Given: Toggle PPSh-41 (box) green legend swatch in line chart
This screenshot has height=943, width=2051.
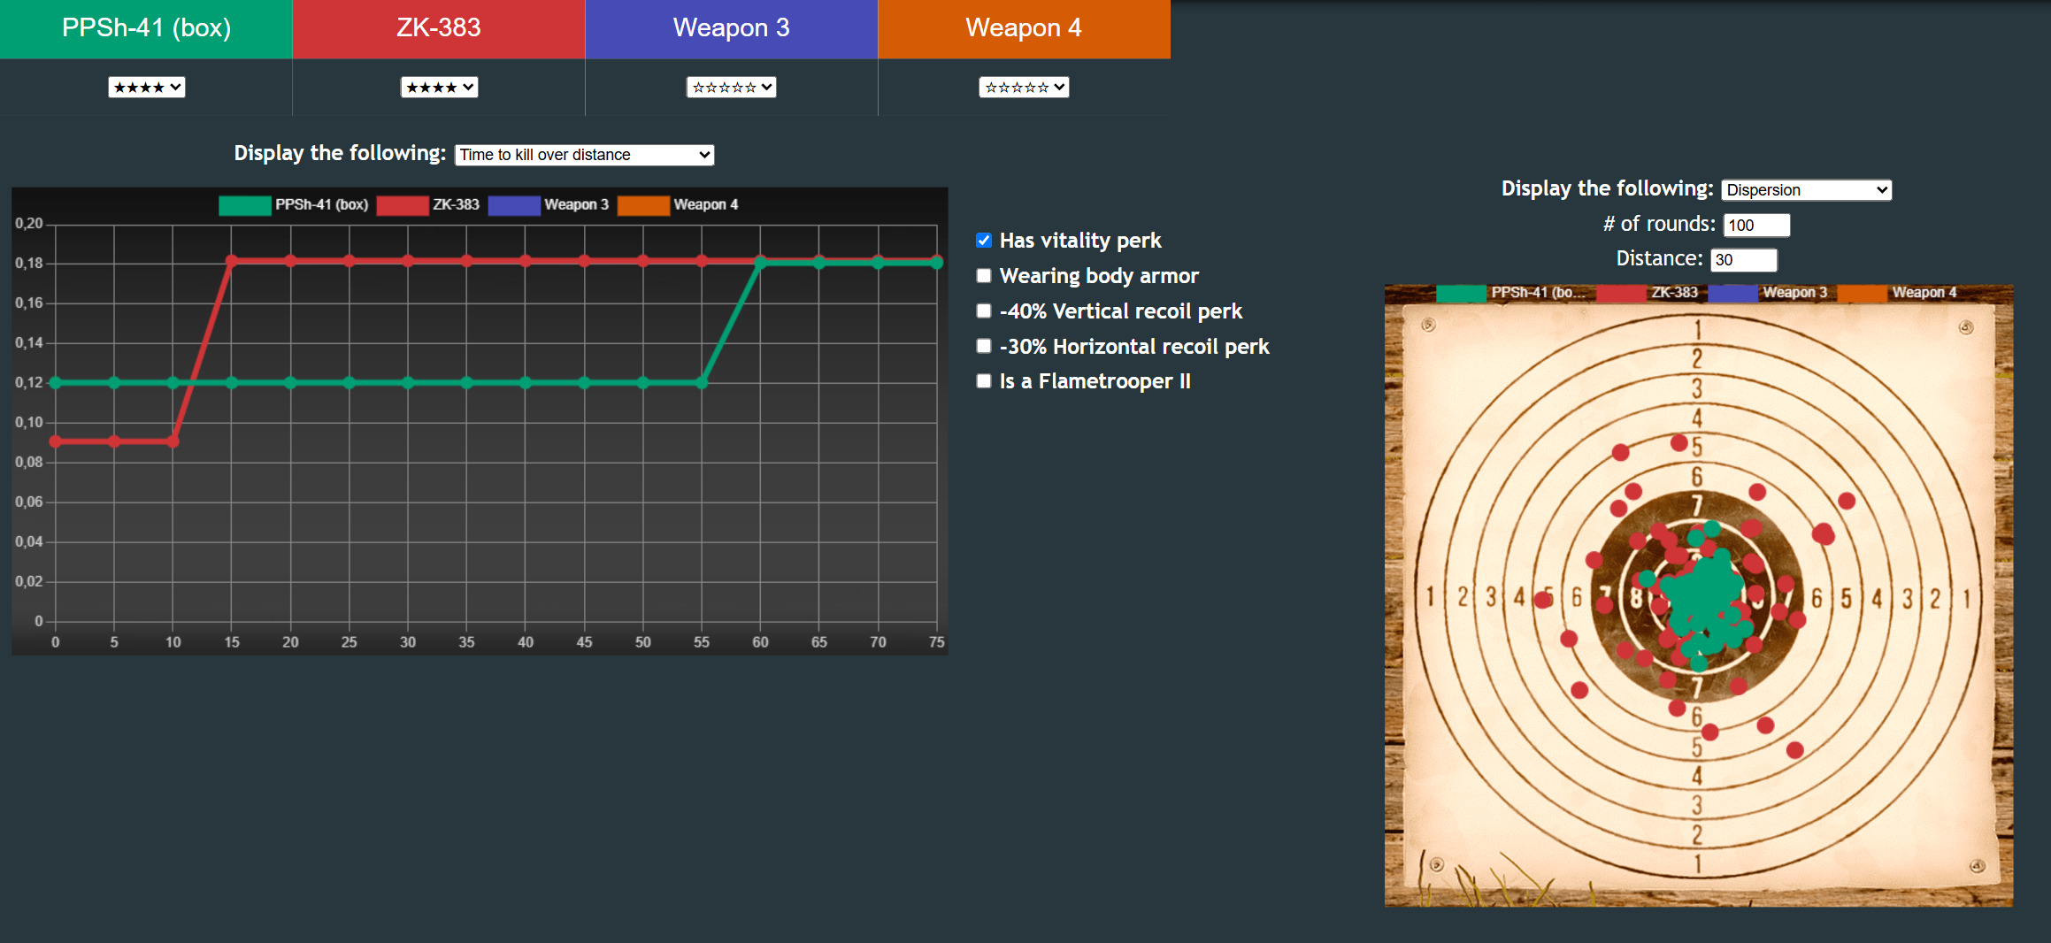Looking at the screenshot, I should (x=245, y=205).
